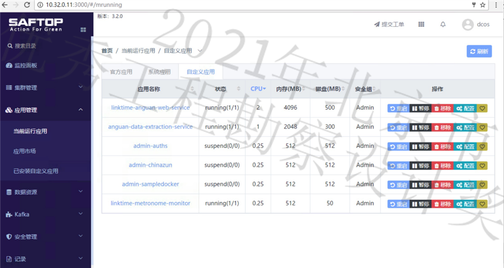Sort table by the CPU column
The height and width of the screenshot is (268, 504).
258,89
